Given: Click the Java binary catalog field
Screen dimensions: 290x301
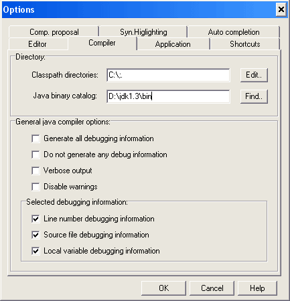Looking at the screenshot, I should [168, 96].
